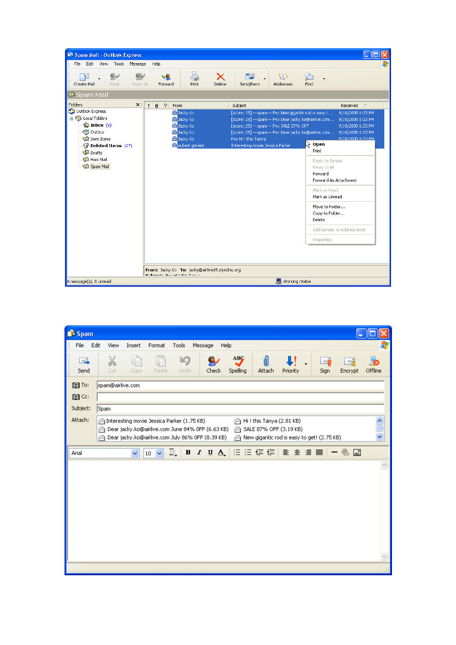Click the Decrease Indent icon
Image resolution: width=456 pixels, height=645 pixels.
260,452
